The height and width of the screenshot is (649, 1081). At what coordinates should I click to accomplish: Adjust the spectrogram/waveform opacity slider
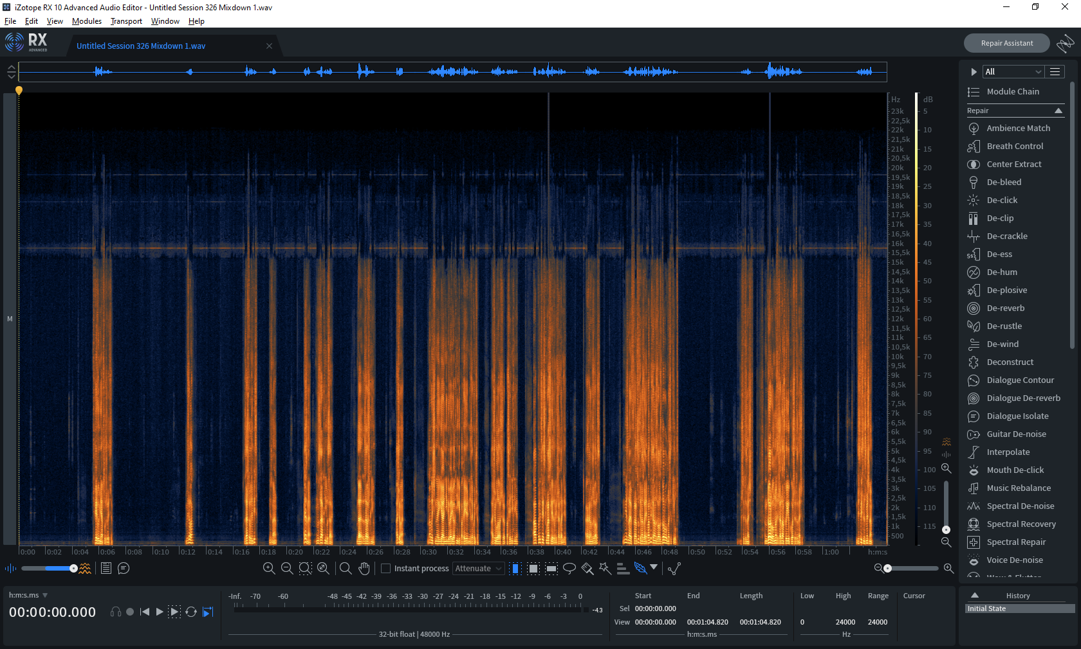[x=73, y=568]
